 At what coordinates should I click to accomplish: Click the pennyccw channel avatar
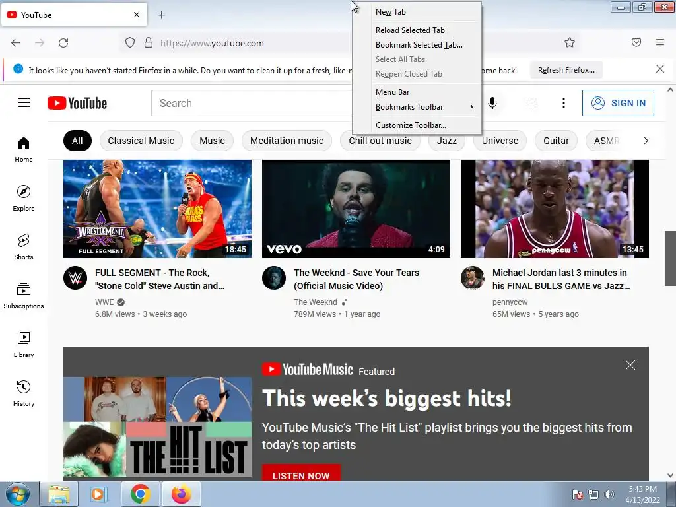pos(473,278)
